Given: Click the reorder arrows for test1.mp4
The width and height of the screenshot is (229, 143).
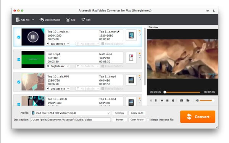Looking at the screenshot, I should [x=140, y=56].
